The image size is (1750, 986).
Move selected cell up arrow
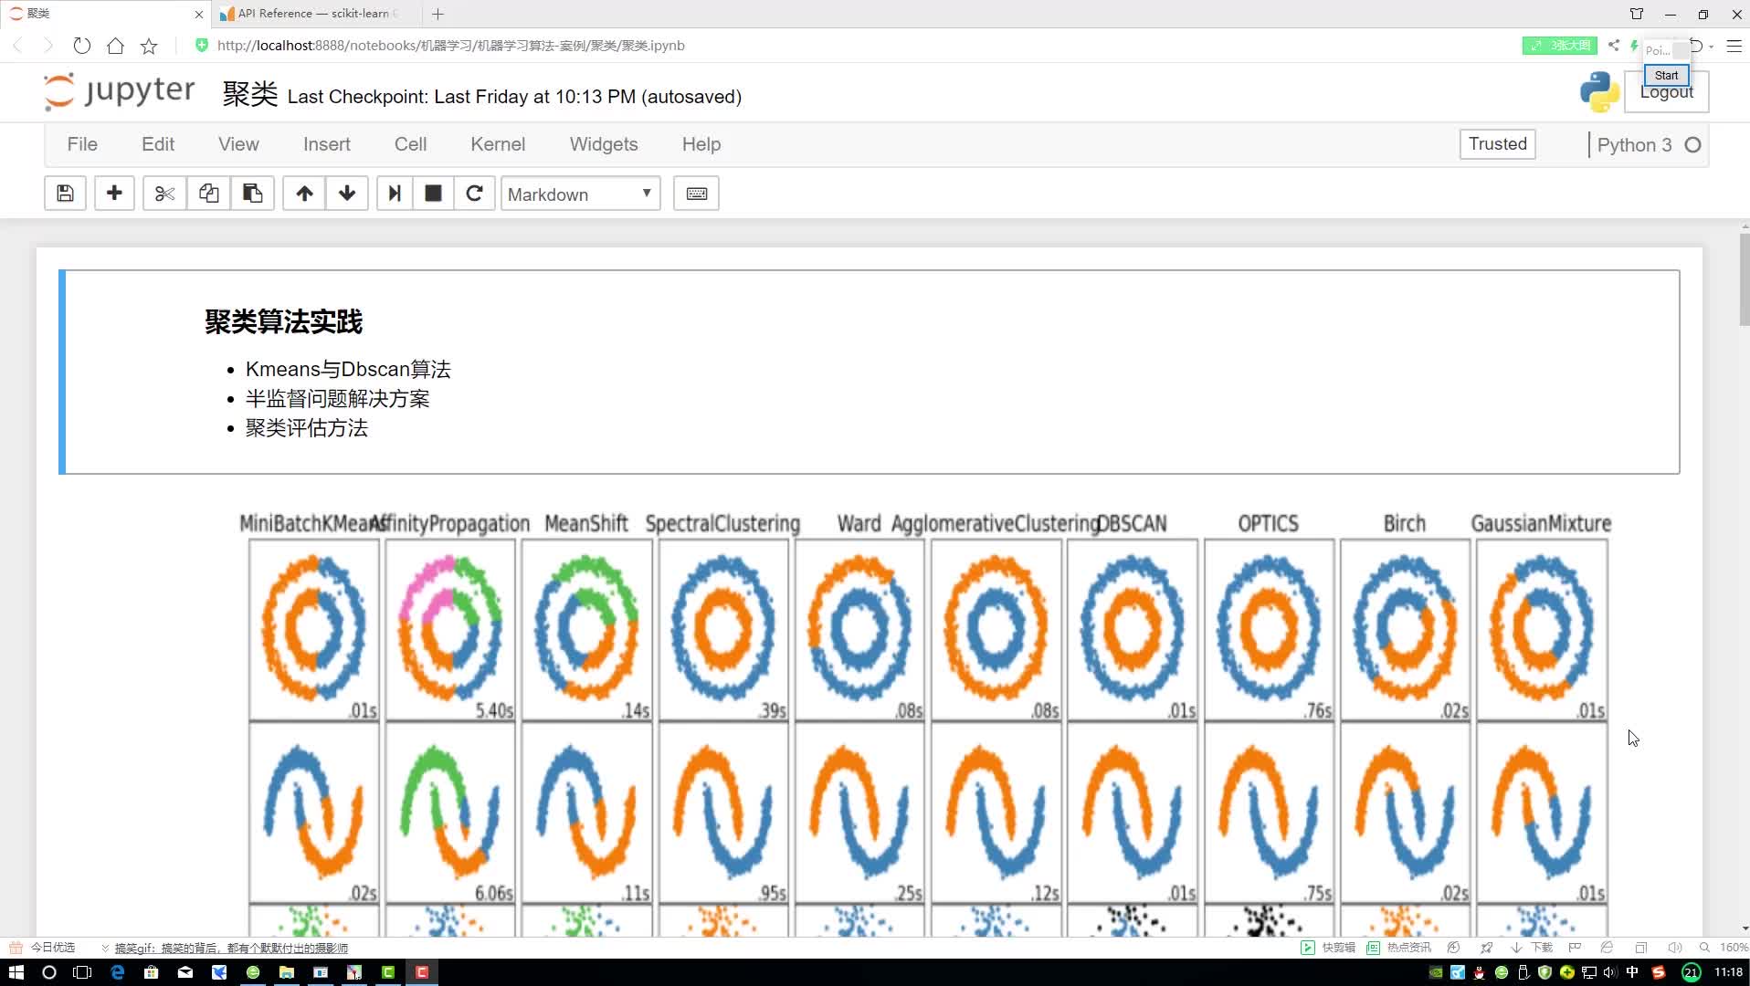click(304, 194)
